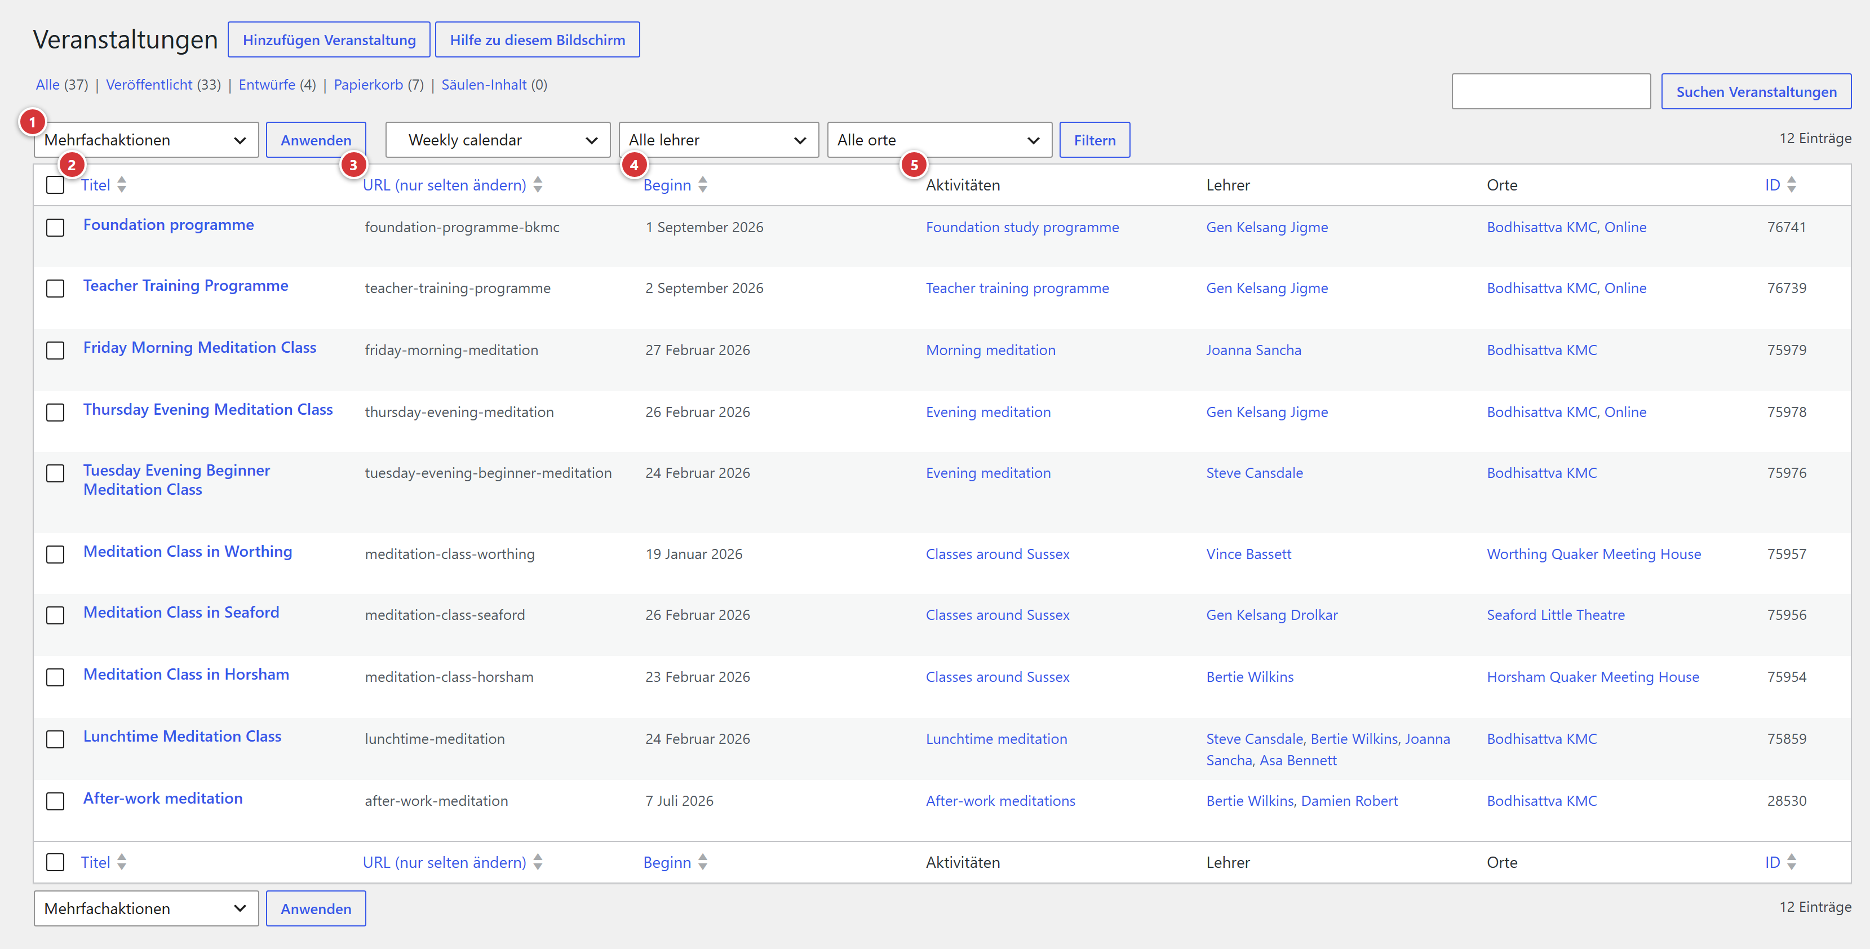Image resolution: width=1870 pixels, height=949 pixels.
Task: Open Hilfe zu diesem Bildschirm
Action: coord(537,39)
